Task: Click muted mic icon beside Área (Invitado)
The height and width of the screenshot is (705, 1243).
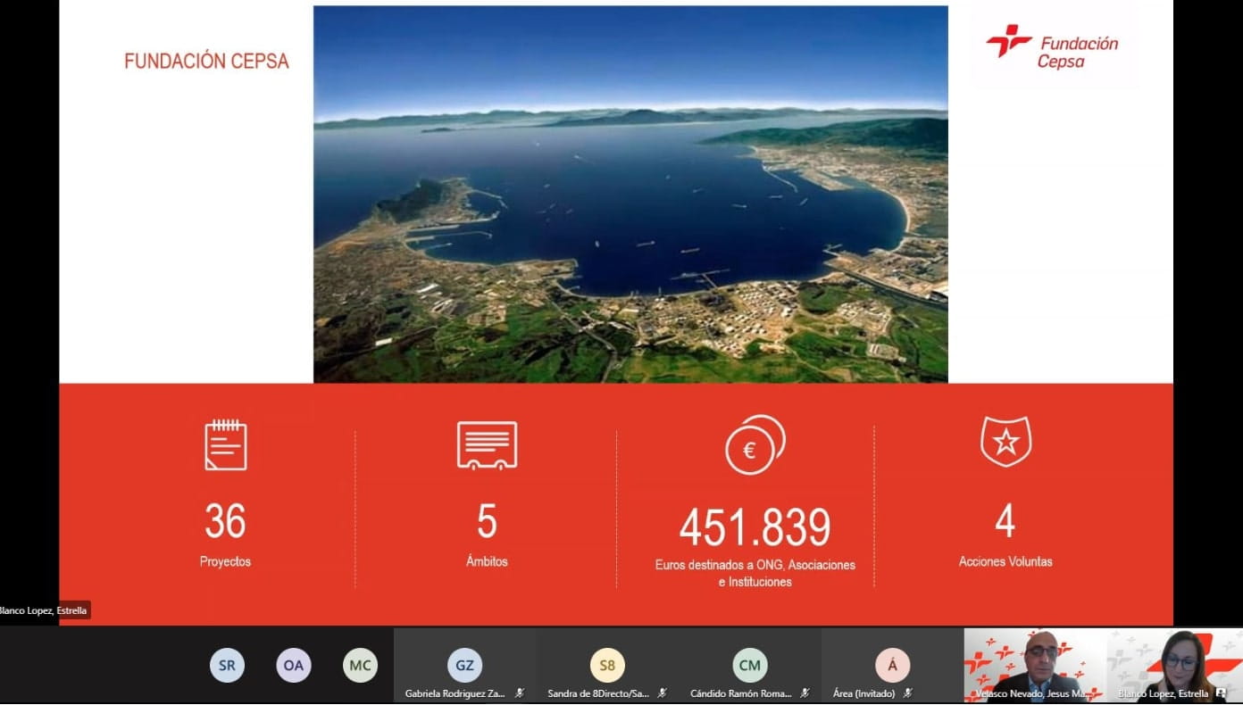Action: click(908, 693)
